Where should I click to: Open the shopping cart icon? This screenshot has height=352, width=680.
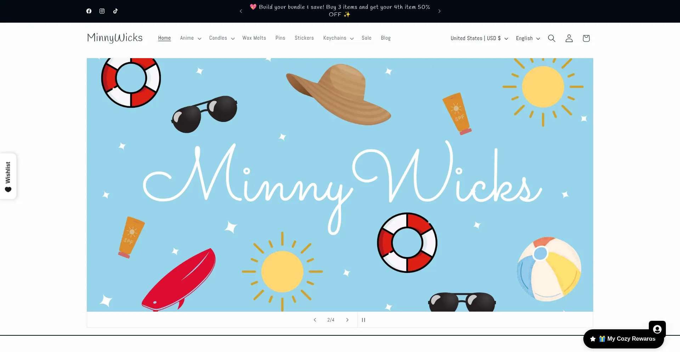(x=586, y=38)
